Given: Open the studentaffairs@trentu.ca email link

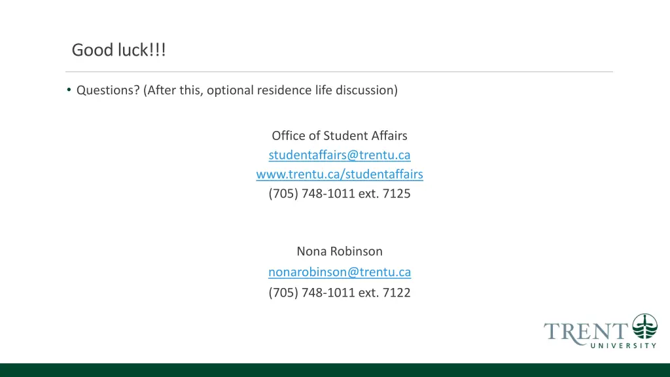Looking at the screenshot, I should [340, 154].
